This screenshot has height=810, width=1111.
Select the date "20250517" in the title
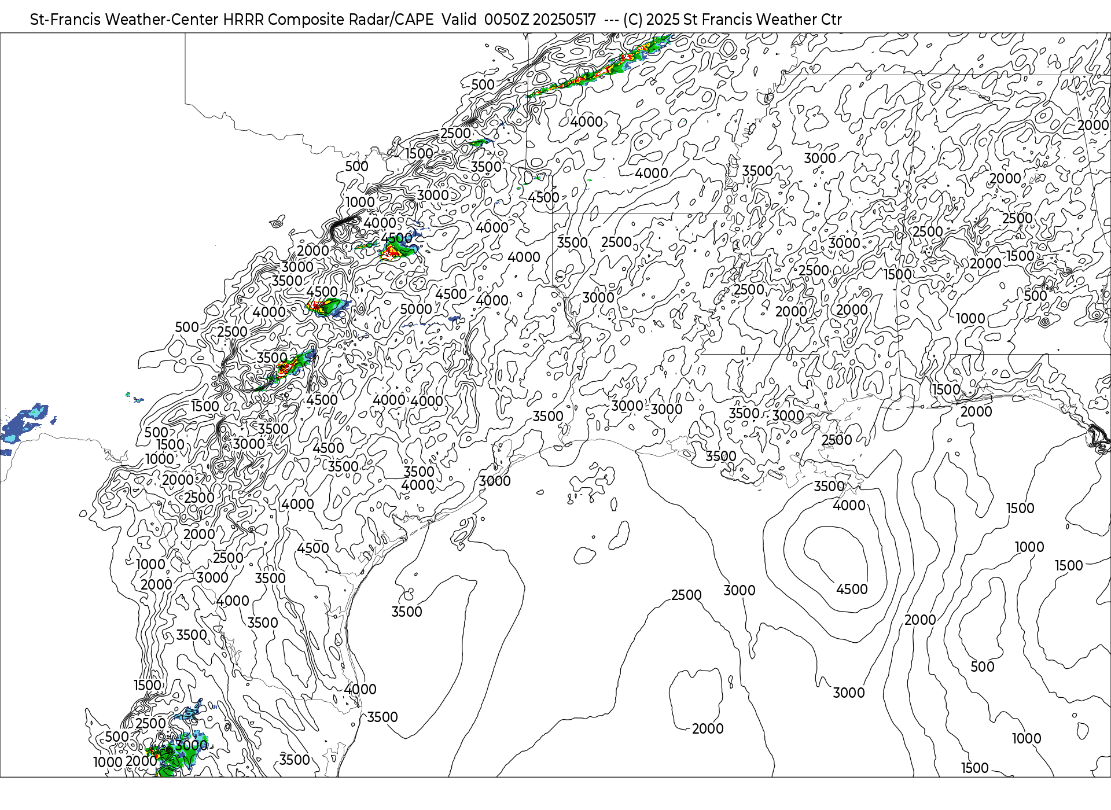coord(564,20)
